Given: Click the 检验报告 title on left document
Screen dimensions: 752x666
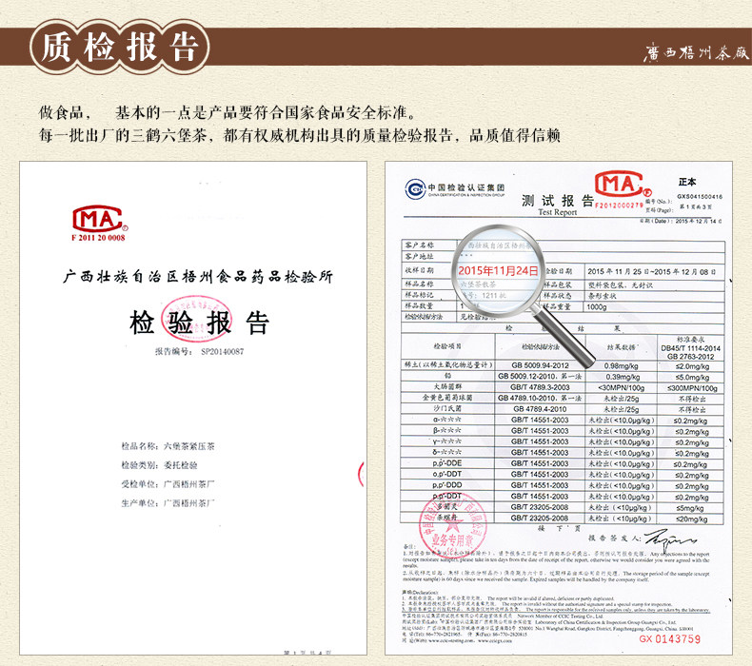Looking at the screenshot, I should pyautogui.click(x=200, y=322).
